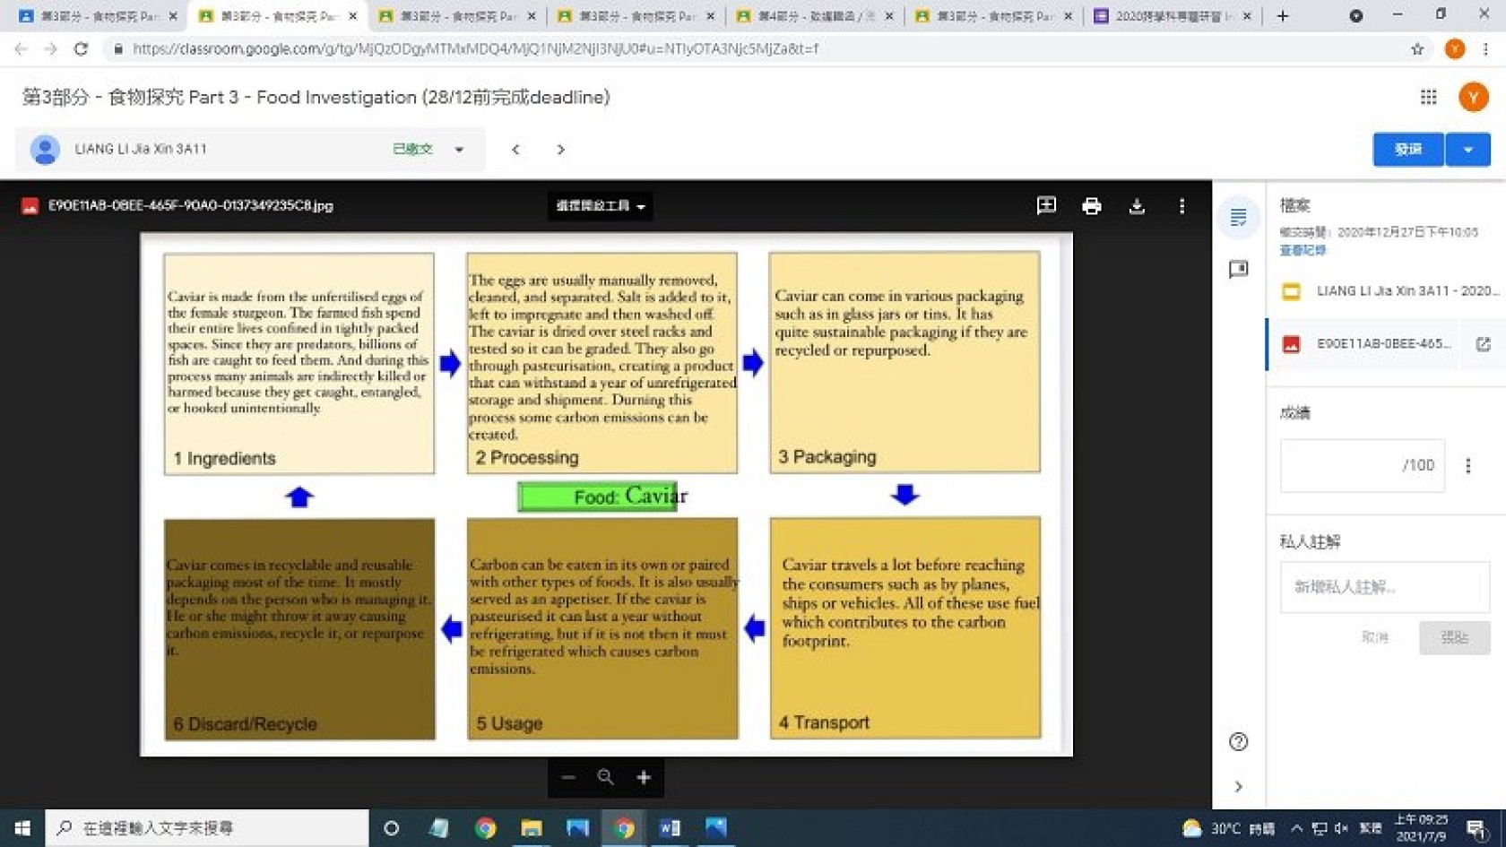Download the attached jpg file
This screenshot has height=847, width=1506.
point(1137,206)
